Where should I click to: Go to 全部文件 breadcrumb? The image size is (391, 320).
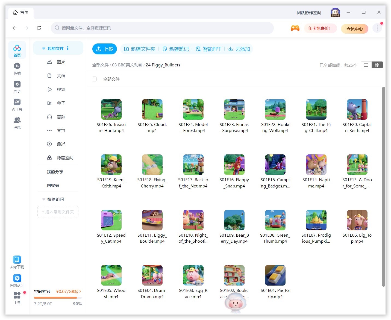pyautogui.click(x=101, y=65)
